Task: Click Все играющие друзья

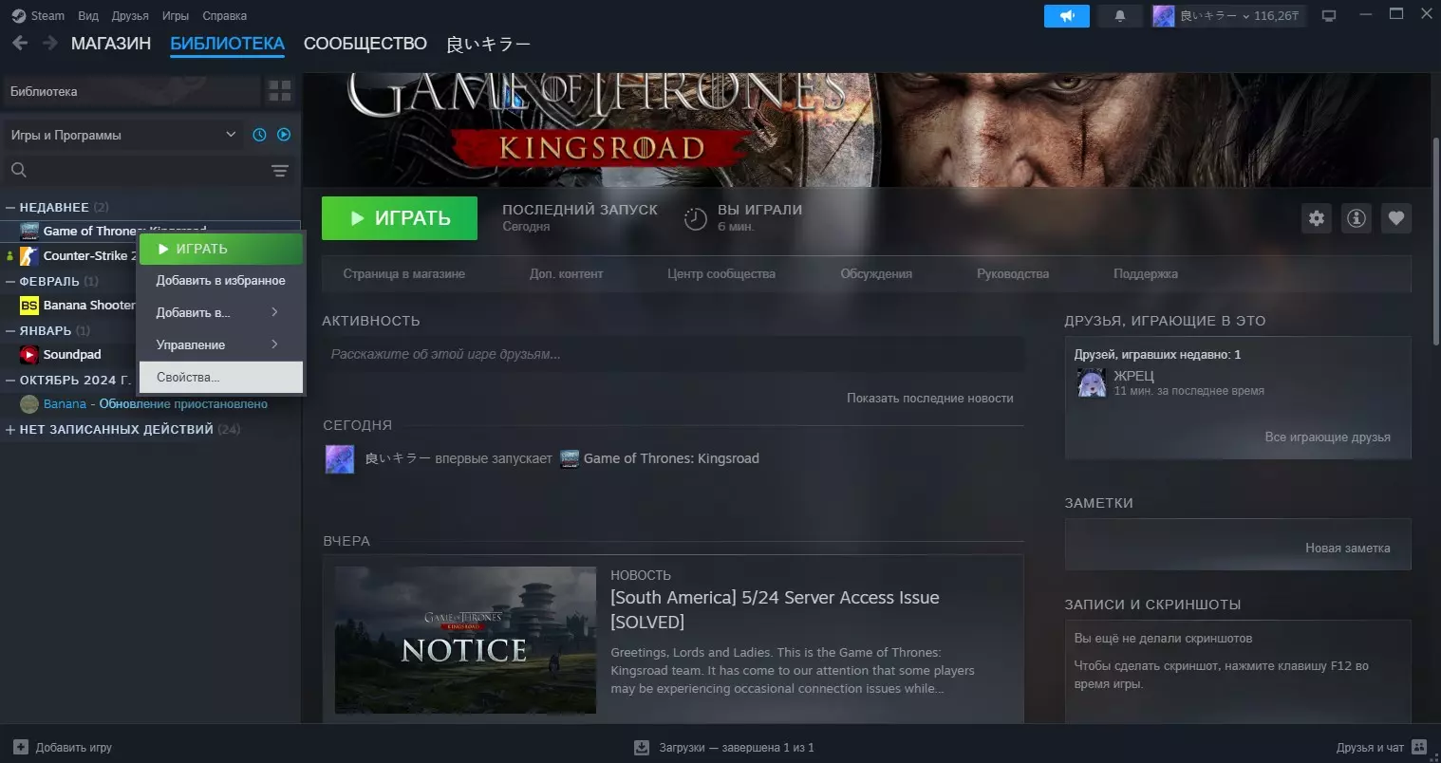Action: (x=1327, y=437)
